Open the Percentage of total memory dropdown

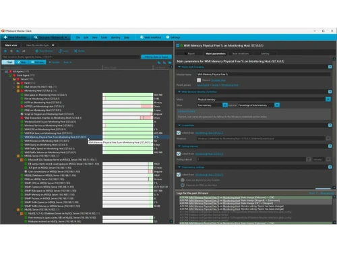(277, 105)
